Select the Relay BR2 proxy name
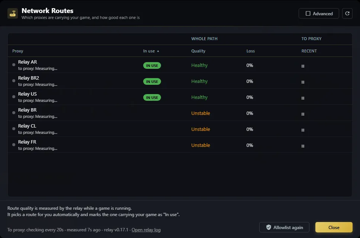360x238 pixels. [x=29, y=78]
